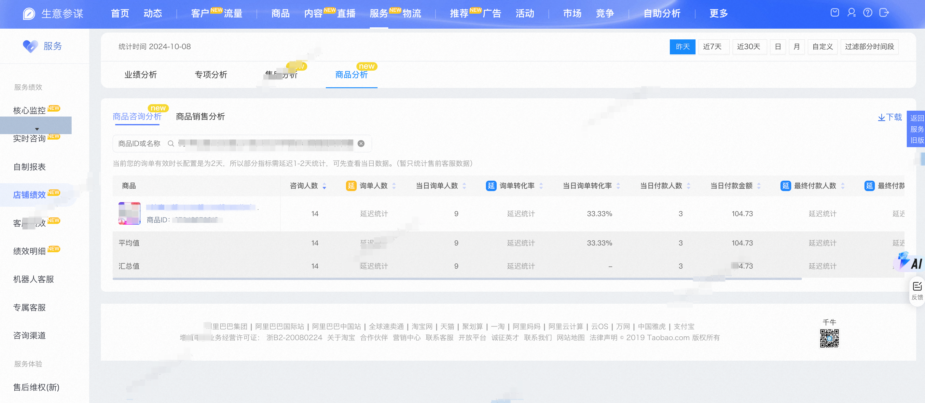Screen dimensions: 925x403
Task: Select the 近30天 time range
Action: click(750, 47)
